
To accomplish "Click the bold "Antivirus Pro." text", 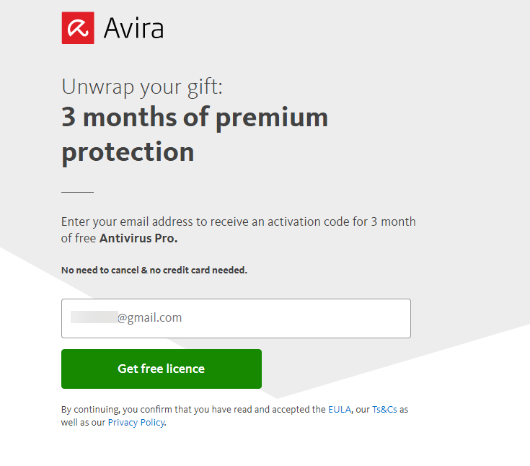I will pyautogui.click(x=138, y=238).
